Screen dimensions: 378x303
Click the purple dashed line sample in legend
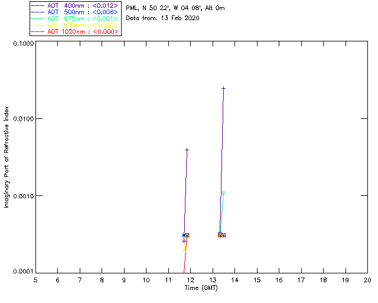tap(38, 5)
